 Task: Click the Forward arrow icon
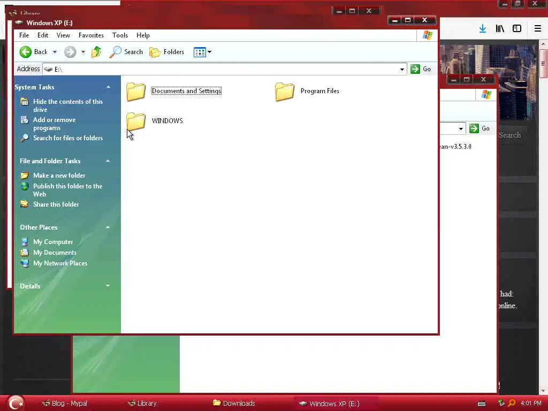coord(70,52)
